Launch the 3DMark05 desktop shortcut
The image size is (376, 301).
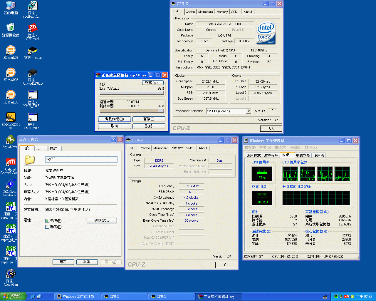[x=11, y=75]
